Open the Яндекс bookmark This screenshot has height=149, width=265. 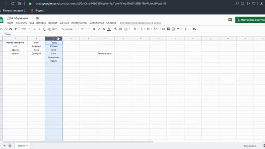37,10
